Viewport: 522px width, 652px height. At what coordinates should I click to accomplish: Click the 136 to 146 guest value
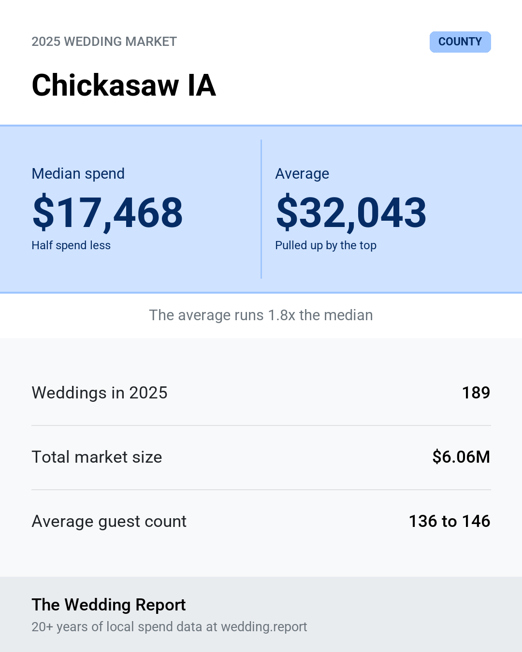(449, 521)
